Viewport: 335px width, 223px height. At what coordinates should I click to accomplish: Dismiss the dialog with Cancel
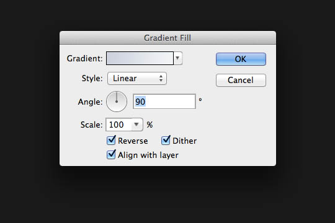(241, 81)
